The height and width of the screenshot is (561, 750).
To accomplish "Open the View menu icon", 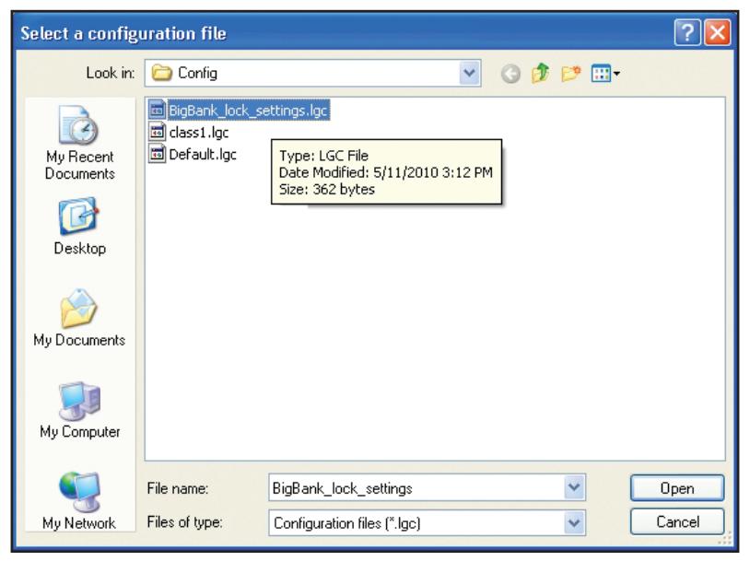I will coord(605,73).
